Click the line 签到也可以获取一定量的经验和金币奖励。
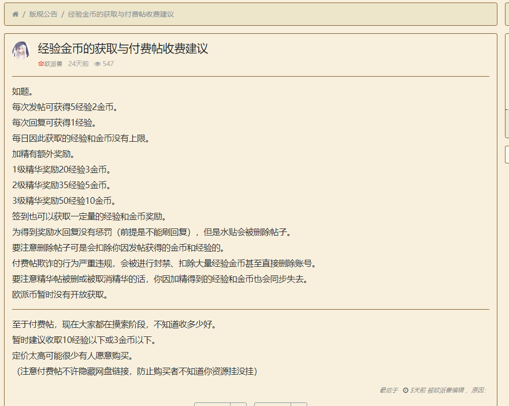509x406 pixels. pyautogui.click(x=89, y=216)
